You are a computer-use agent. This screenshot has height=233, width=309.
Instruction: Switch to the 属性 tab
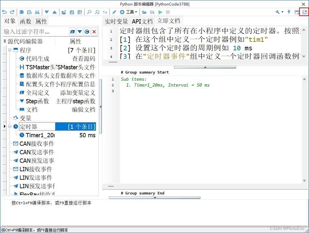coord(41,21)
